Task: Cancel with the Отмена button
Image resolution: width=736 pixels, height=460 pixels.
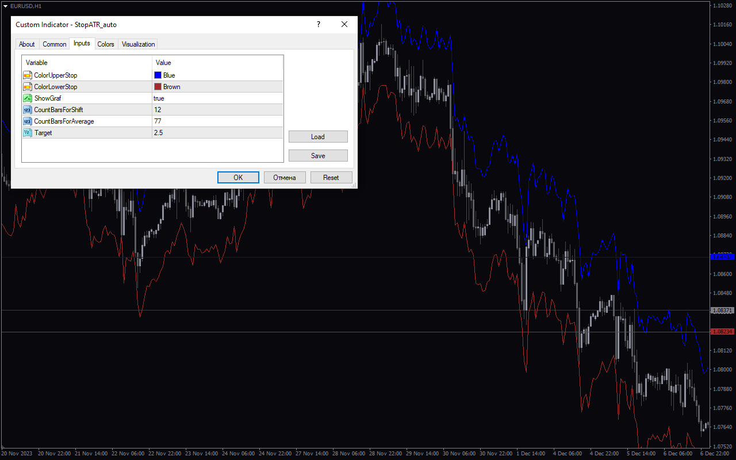Action: pyautogui.click(x=285, y=178)
